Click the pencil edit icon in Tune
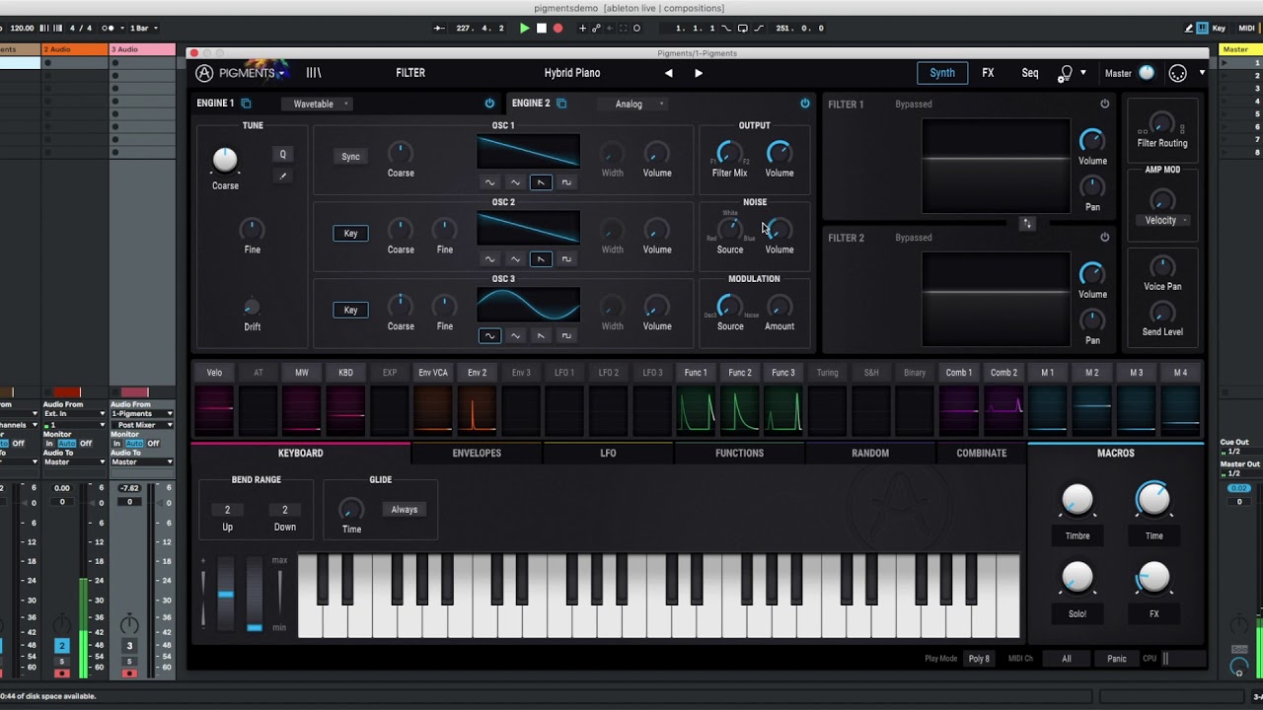Viewport: 1263px width, 710px height. (x=282, y=177)
